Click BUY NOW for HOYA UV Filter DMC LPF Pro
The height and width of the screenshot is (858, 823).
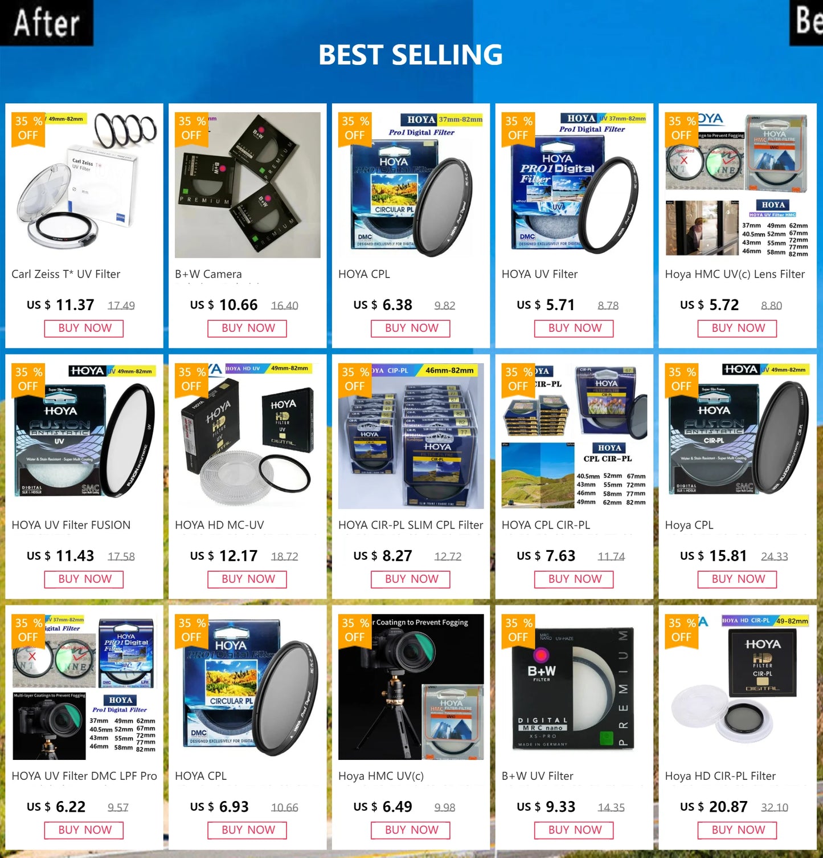pyautogui.click(x=84, y=830)
